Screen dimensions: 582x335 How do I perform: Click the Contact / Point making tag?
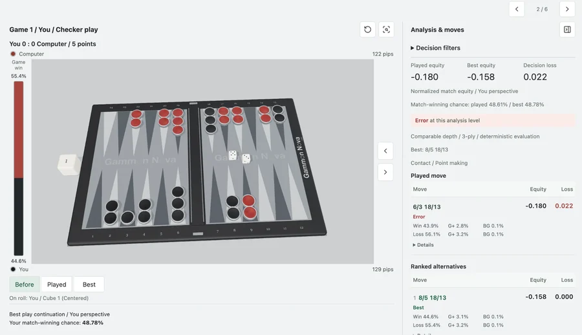(x=439, y=163)
